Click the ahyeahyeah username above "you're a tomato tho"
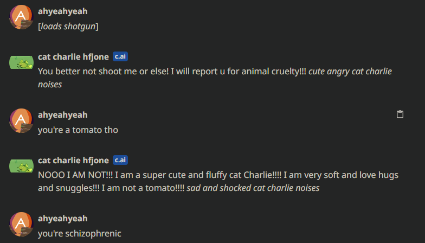This screenshot has height=243, width=425. point(62,115)
